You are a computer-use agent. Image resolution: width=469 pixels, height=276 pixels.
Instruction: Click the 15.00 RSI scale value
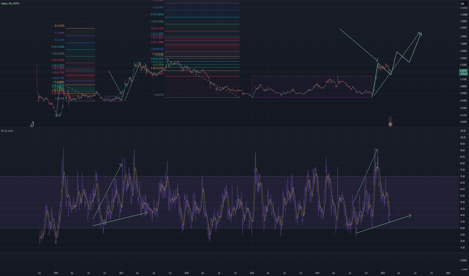click(x=463, y=248)
